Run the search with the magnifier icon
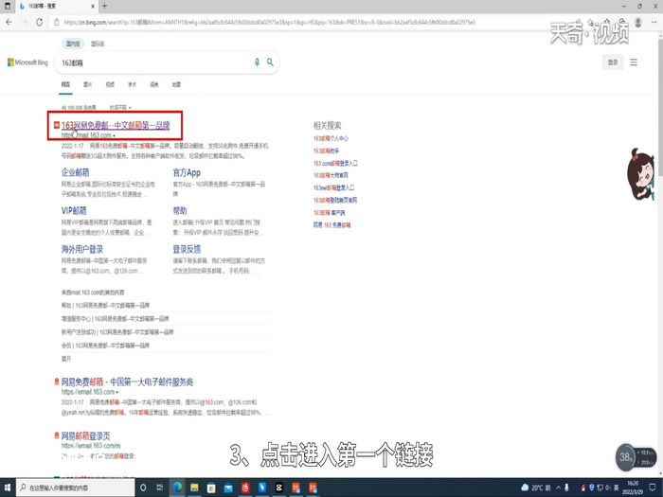Viewport: 663px width, 497px height. 270,62
